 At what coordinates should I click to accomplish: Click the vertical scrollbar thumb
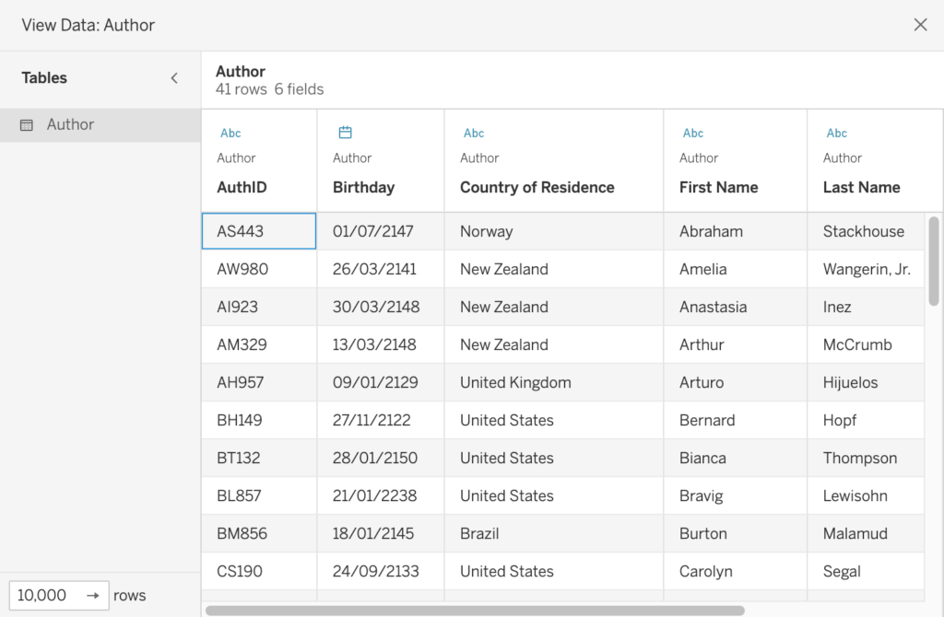point(934,261)
